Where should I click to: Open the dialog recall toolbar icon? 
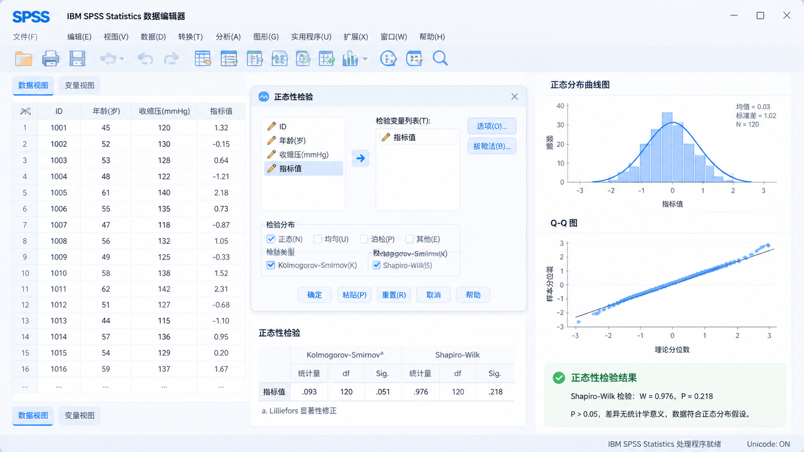pyautogui.click(x=108, y=59)
